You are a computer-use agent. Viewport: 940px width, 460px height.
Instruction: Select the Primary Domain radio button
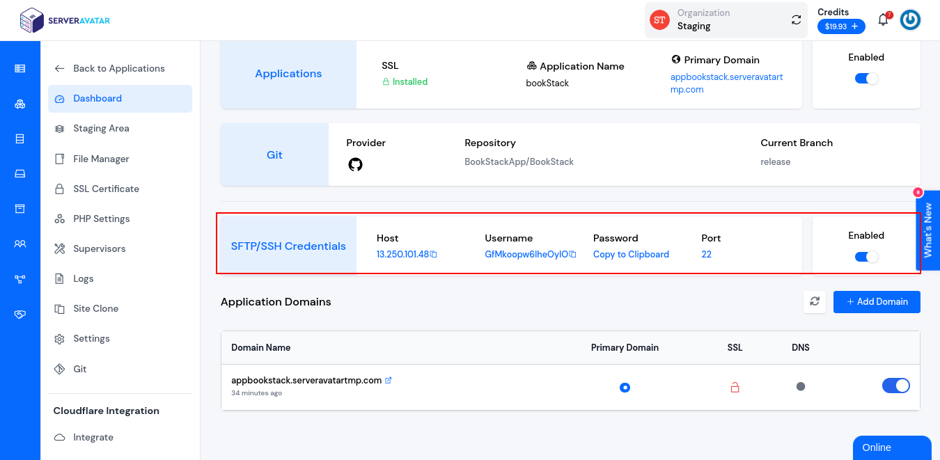[x=625, y=388]
